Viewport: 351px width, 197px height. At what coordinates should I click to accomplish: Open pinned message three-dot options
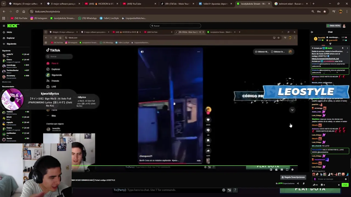(x=347, y=48)
